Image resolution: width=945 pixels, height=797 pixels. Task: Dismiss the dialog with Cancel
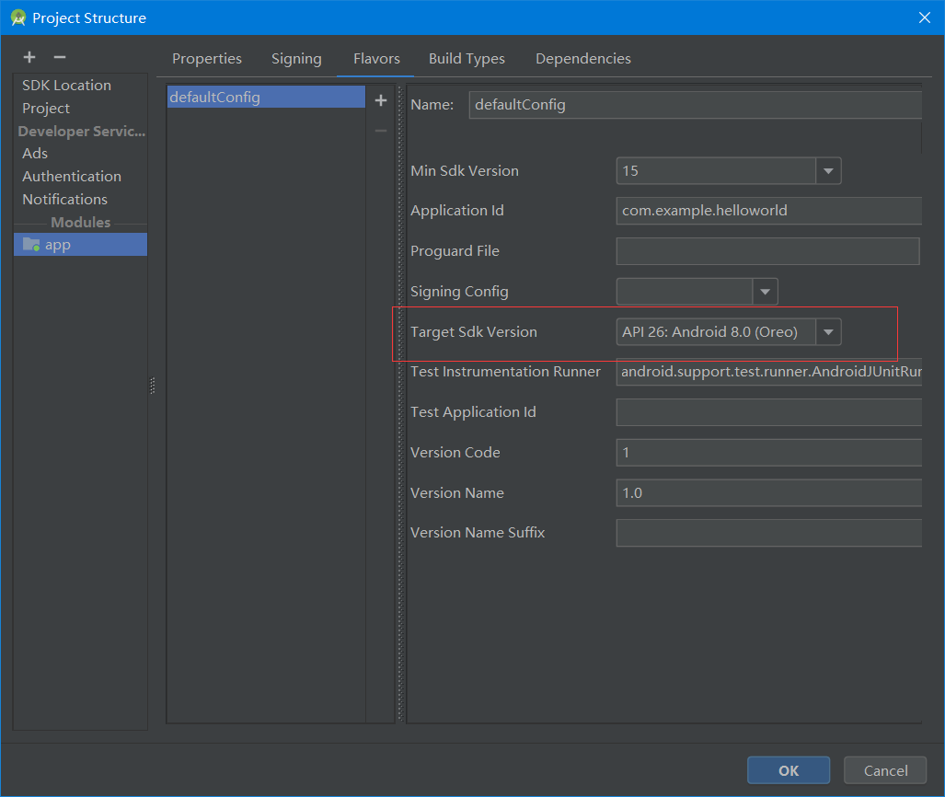884,770
